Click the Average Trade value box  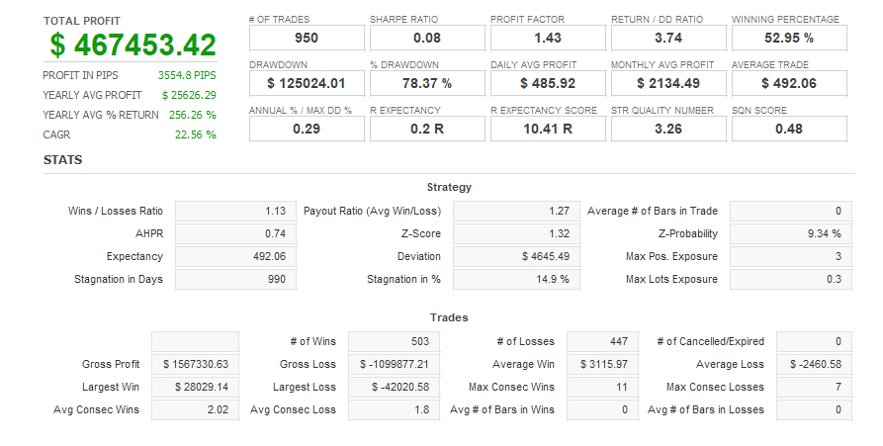[789, 84]
